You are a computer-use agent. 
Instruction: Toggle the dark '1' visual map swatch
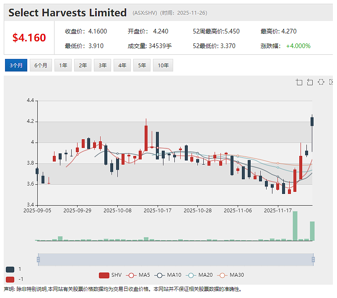(x=10, y=270)
